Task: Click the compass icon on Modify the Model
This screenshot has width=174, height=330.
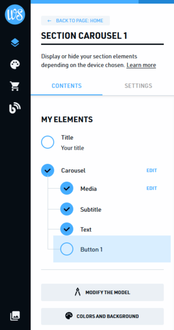Action: pyautogui.click(x=77, y=292)
